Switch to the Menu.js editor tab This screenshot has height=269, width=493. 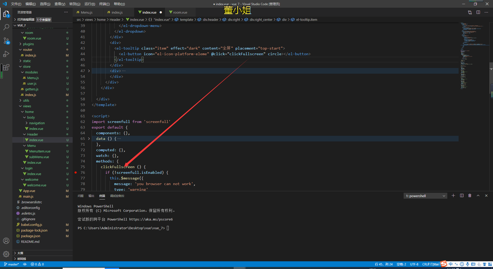(87, 12)
